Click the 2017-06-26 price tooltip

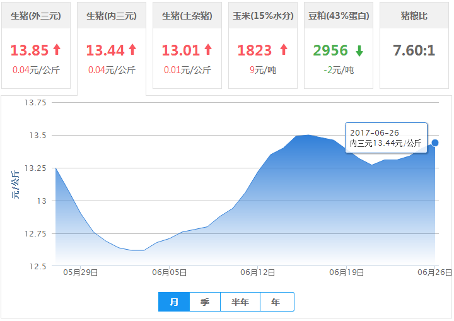click(386, 138)
